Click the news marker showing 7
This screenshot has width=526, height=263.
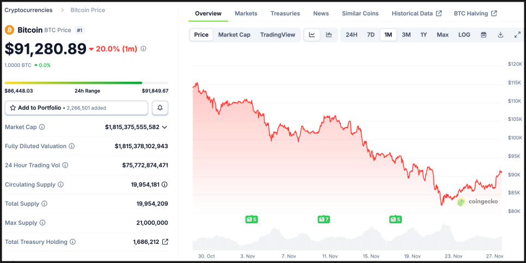pos(324,219)
